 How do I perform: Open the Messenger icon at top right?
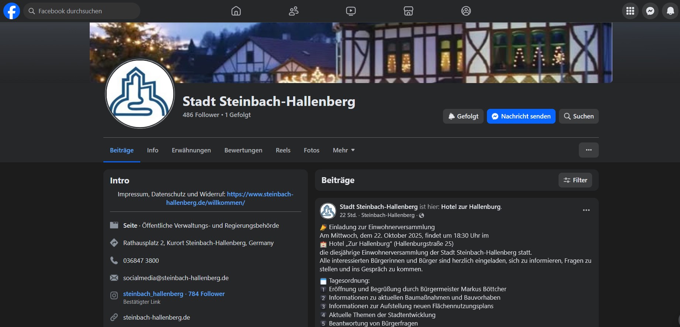tap(650, 11)
